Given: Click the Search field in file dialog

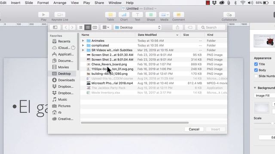Looking at the screenshot, I should pyautogui.click(x=211, y=27).
